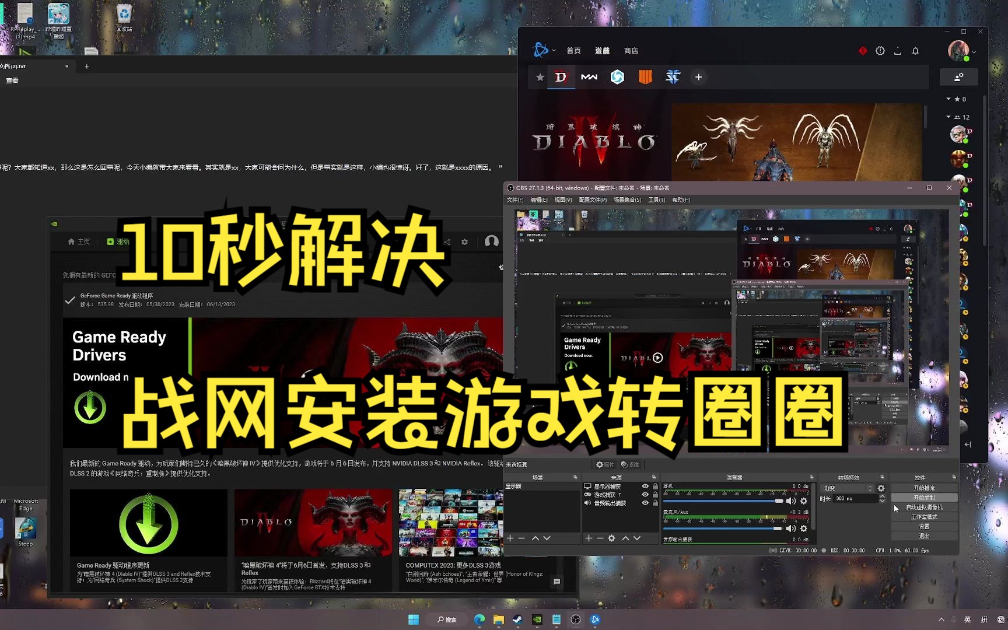This screenshot has width=1008, height=630.
Task: Toggle visibility of 游戏捕获 7 source
Action: (645, 495)
